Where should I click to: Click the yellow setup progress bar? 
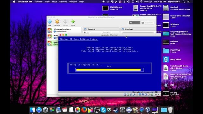(108, 70)
